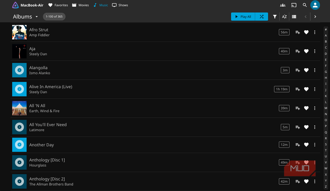Viewport: 330px width, 191px height.
Task: Open more options for All 'N All
Action: click(315, 108)
